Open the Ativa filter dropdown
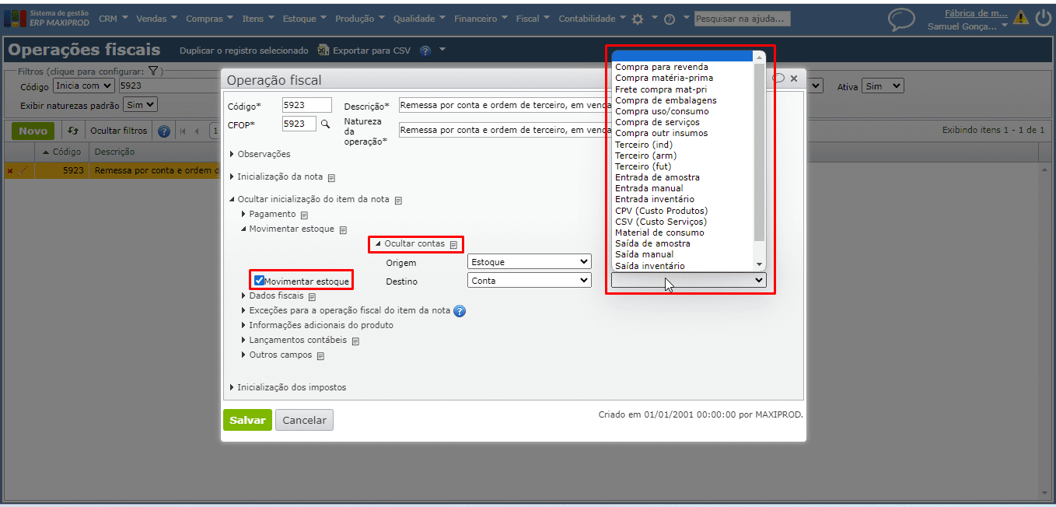1056x507 pixels. 883,86
